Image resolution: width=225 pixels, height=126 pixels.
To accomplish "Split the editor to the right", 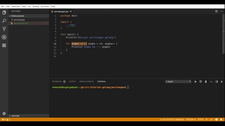I will click(216, 12).
